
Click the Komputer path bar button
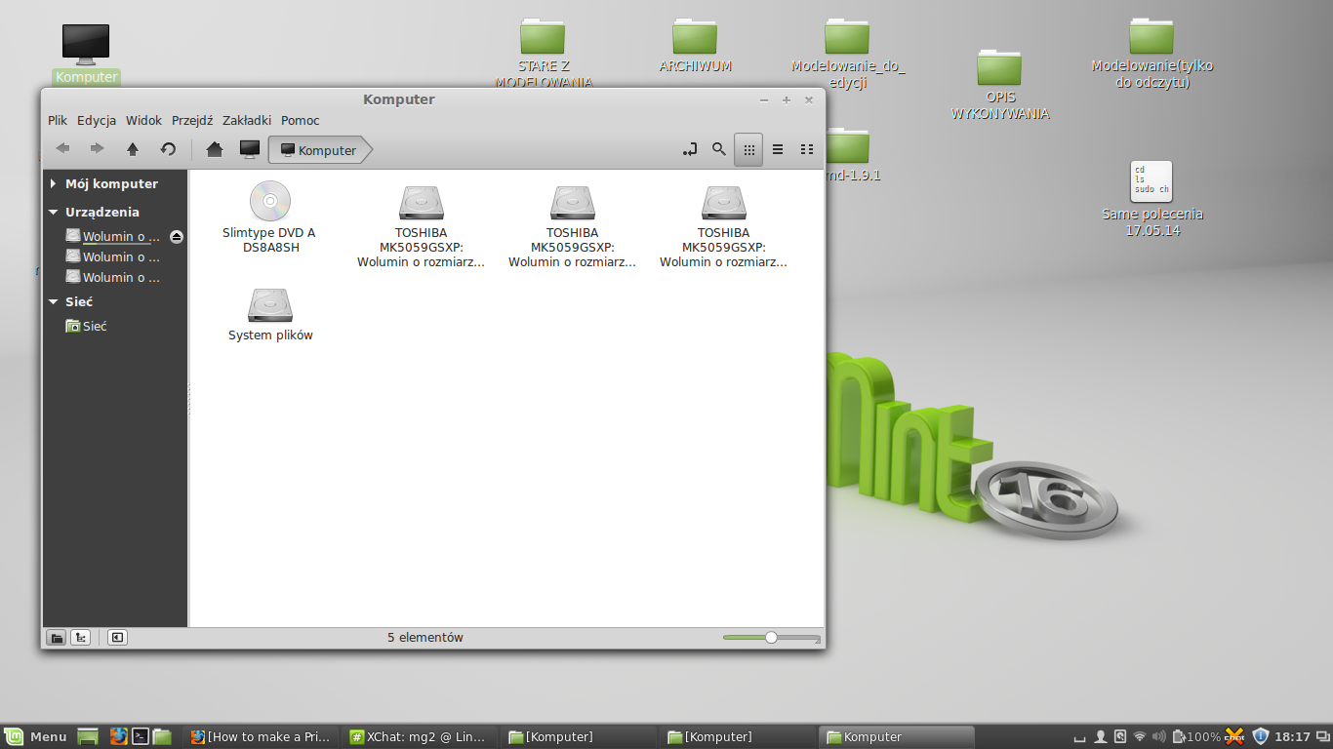click(319, 150)
